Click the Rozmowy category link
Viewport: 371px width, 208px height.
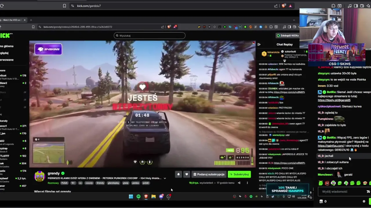point(53,183)
